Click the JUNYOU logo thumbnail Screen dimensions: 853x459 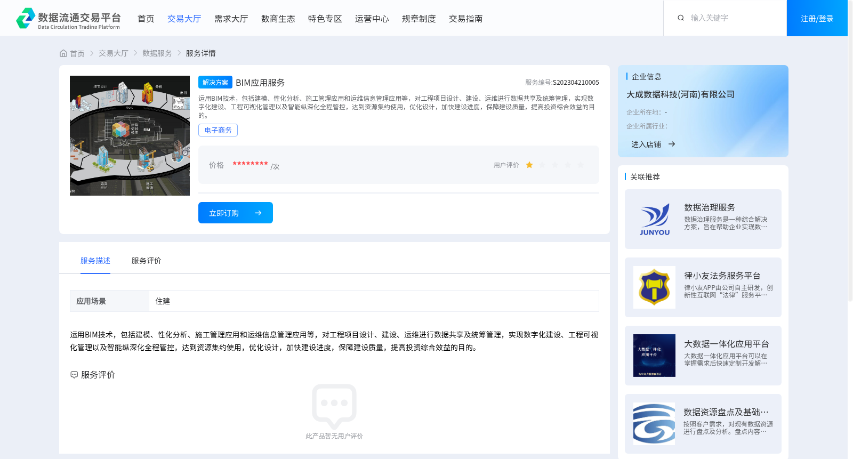[x=654, y=219]
